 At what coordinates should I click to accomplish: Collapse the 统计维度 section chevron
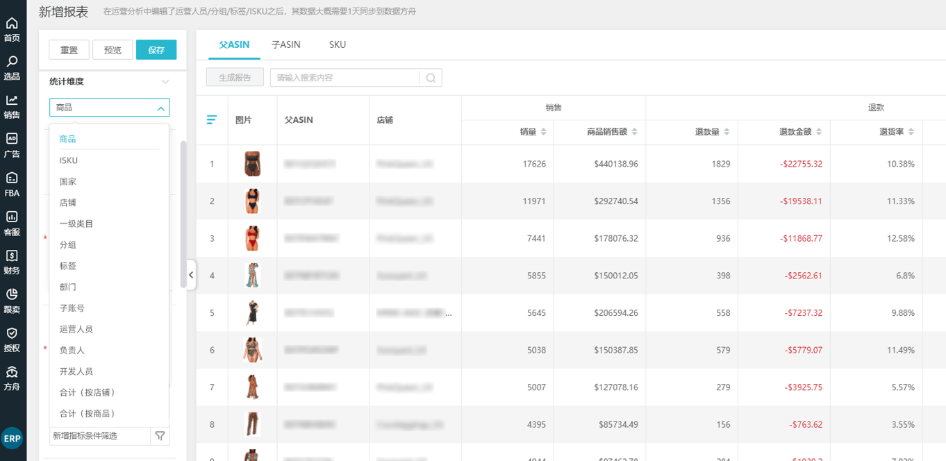165,82
